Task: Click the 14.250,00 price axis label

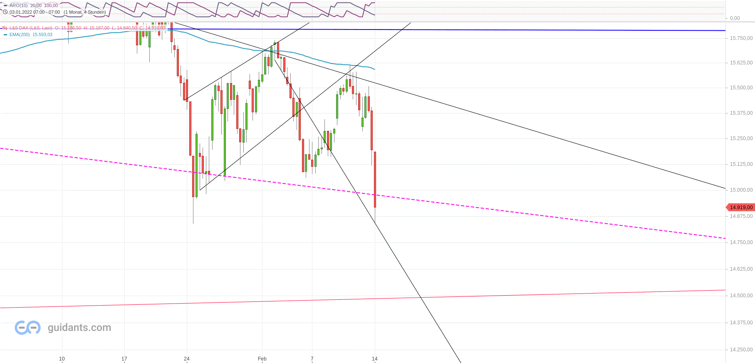Action: pyautogui.click(x=741, y=350)
